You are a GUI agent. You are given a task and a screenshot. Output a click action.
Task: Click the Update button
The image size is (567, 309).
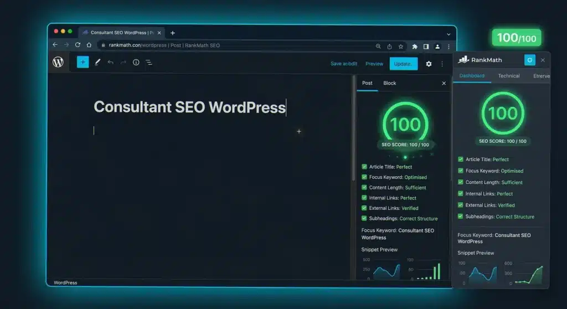coord(403,64)
